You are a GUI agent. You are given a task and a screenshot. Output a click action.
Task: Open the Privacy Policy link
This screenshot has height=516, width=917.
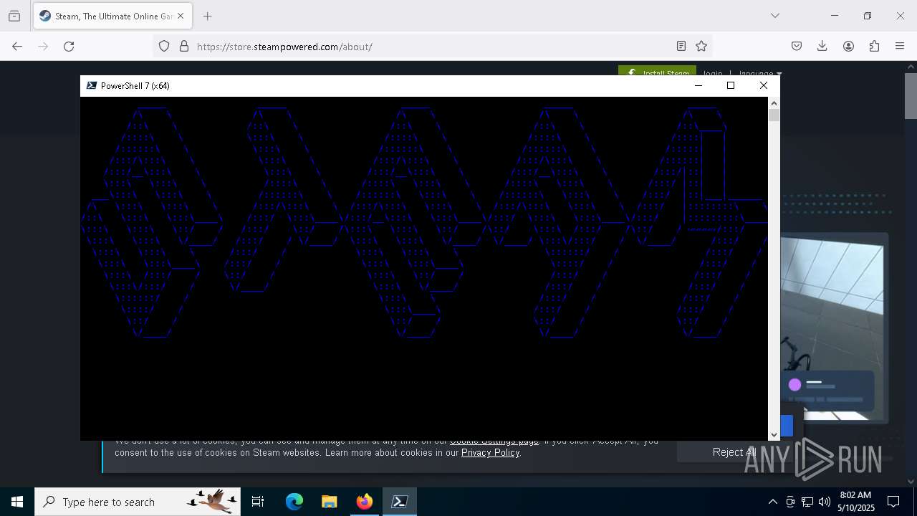[x=491, y=452]
